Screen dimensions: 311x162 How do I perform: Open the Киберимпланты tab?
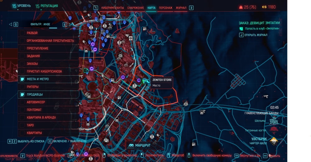click(113, 8)
